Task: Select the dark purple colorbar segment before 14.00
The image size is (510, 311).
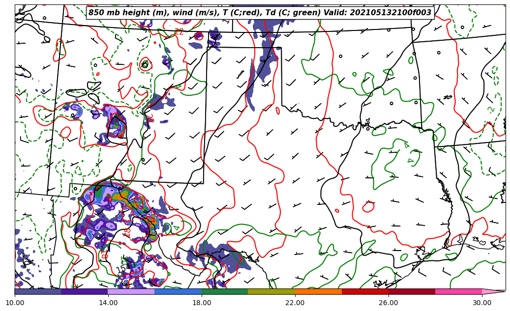Action: click(x=85, y=291)
